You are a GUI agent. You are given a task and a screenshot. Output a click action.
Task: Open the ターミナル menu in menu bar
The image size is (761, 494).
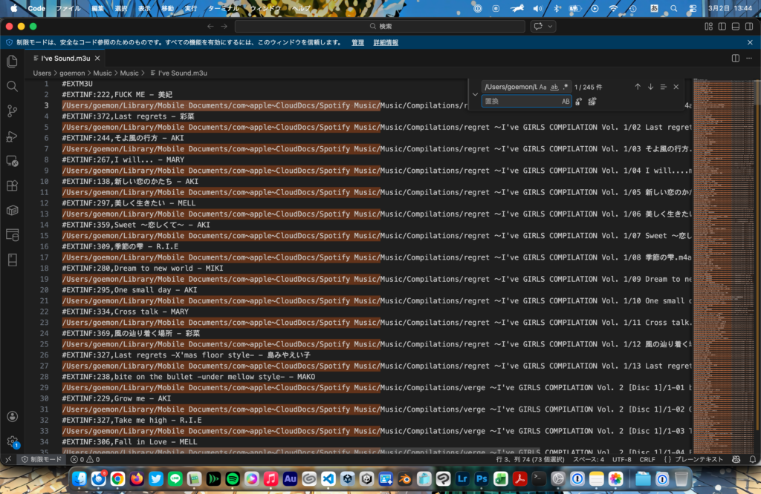click(224, 9)
